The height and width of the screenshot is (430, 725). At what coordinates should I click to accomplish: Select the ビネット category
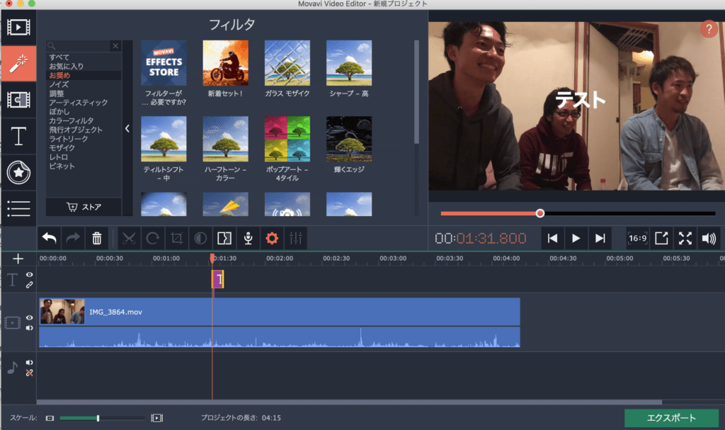coord(62,166)
